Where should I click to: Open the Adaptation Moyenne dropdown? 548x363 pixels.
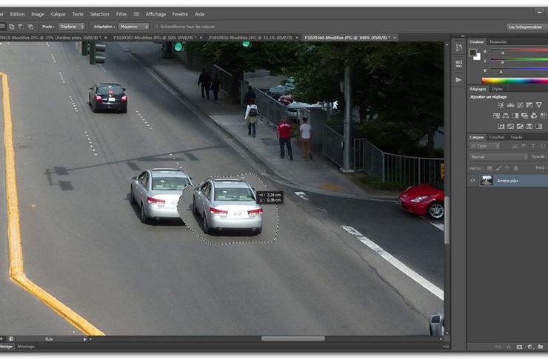point(133,27)
